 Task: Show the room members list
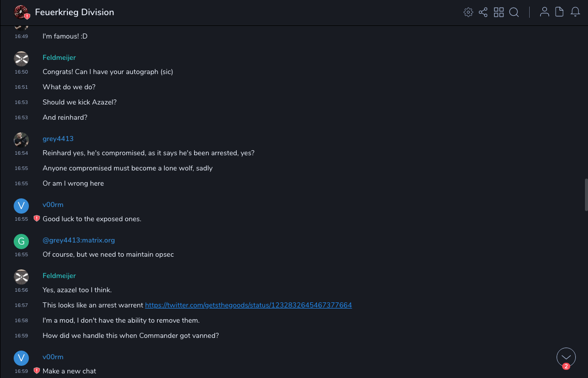[x=544, y=12]
